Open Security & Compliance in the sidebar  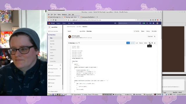55,76
